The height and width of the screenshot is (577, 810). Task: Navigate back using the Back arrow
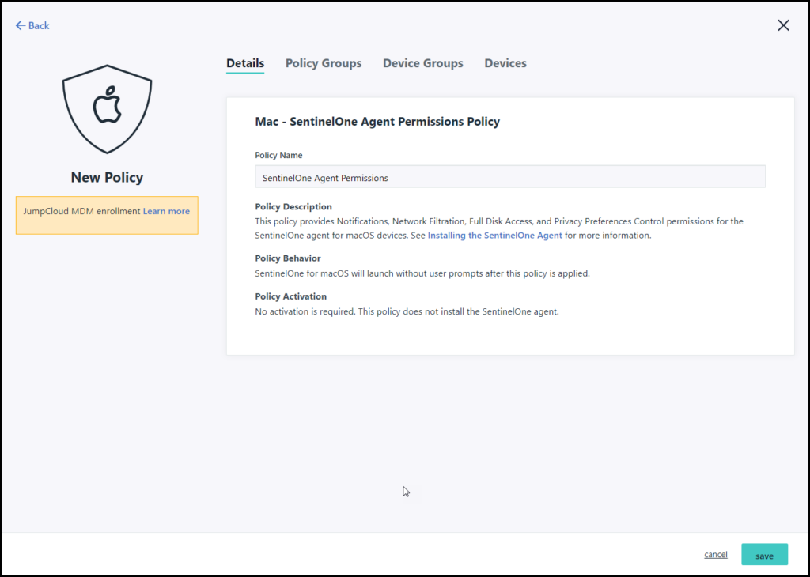click(x=32, y=25)
